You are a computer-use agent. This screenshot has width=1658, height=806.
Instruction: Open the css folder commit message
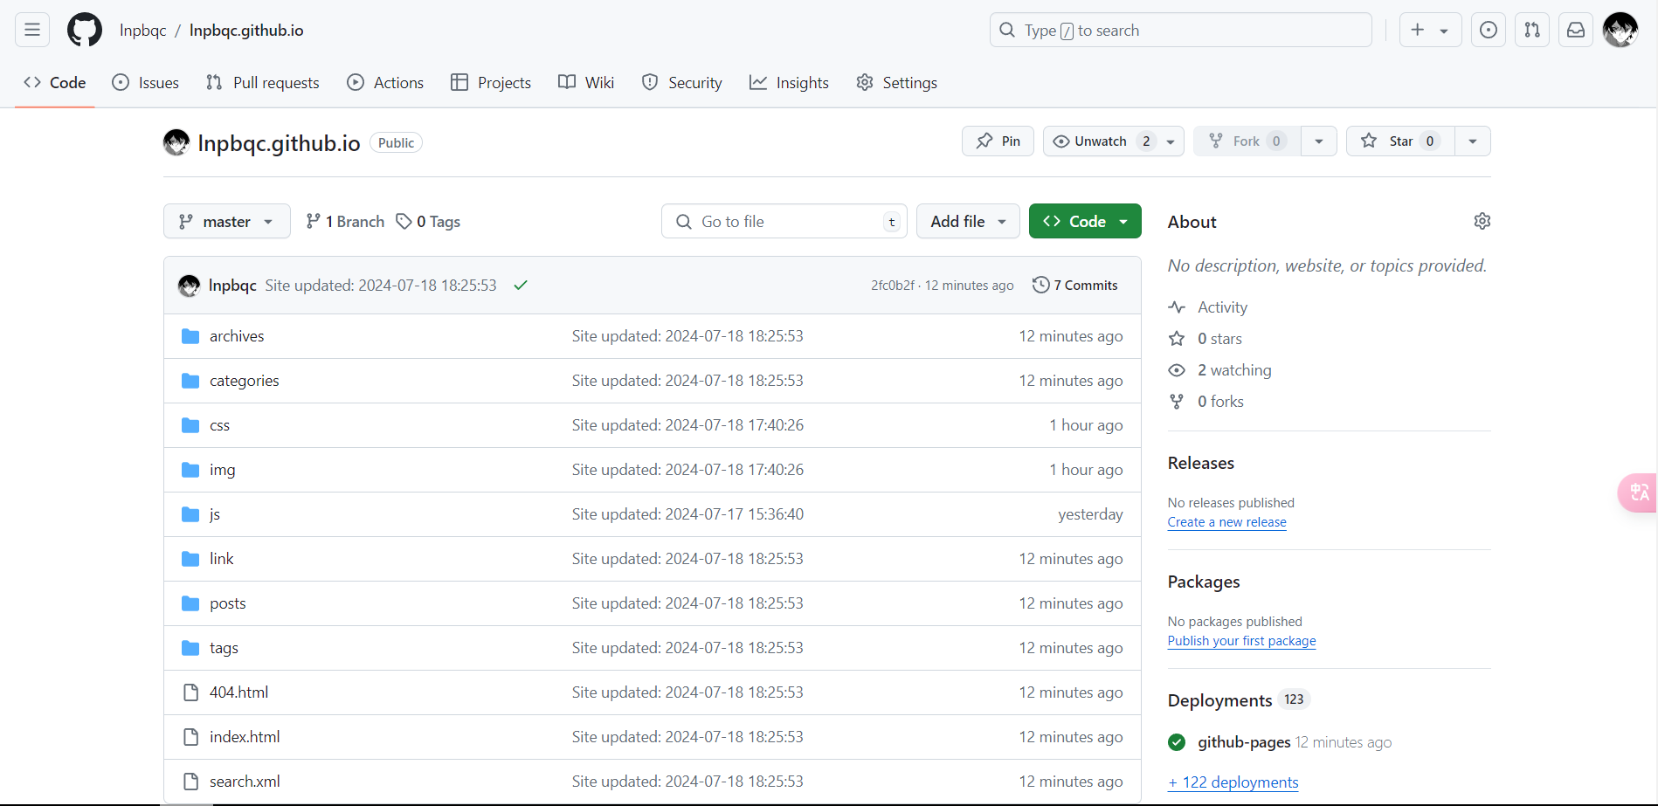(687, 425)
